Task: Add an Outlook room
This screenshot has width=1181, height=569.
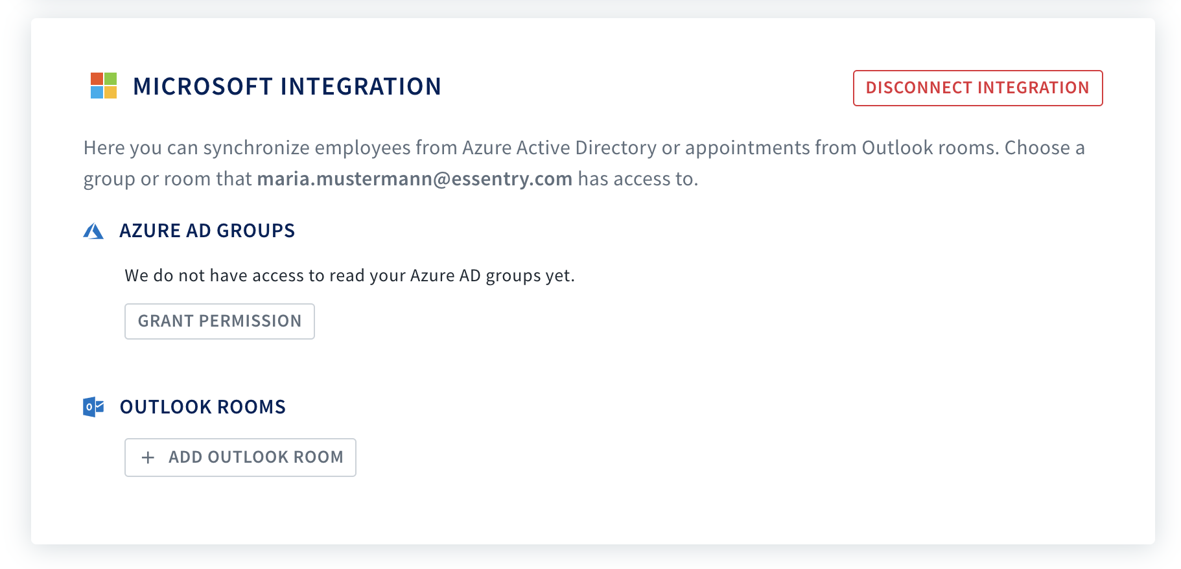Action: point(240,458)
